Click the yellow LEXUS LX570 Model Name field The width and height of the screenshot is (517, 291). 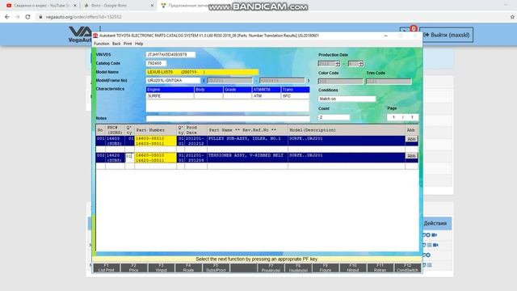click(202, 72)
